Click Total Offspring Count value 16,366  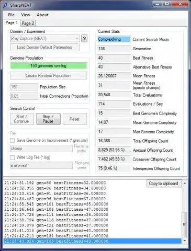[x=114, y=141]
